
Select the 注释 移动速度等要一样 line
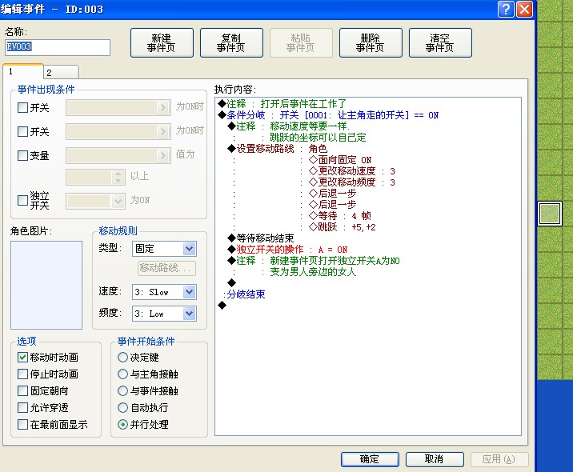[289, 126]
